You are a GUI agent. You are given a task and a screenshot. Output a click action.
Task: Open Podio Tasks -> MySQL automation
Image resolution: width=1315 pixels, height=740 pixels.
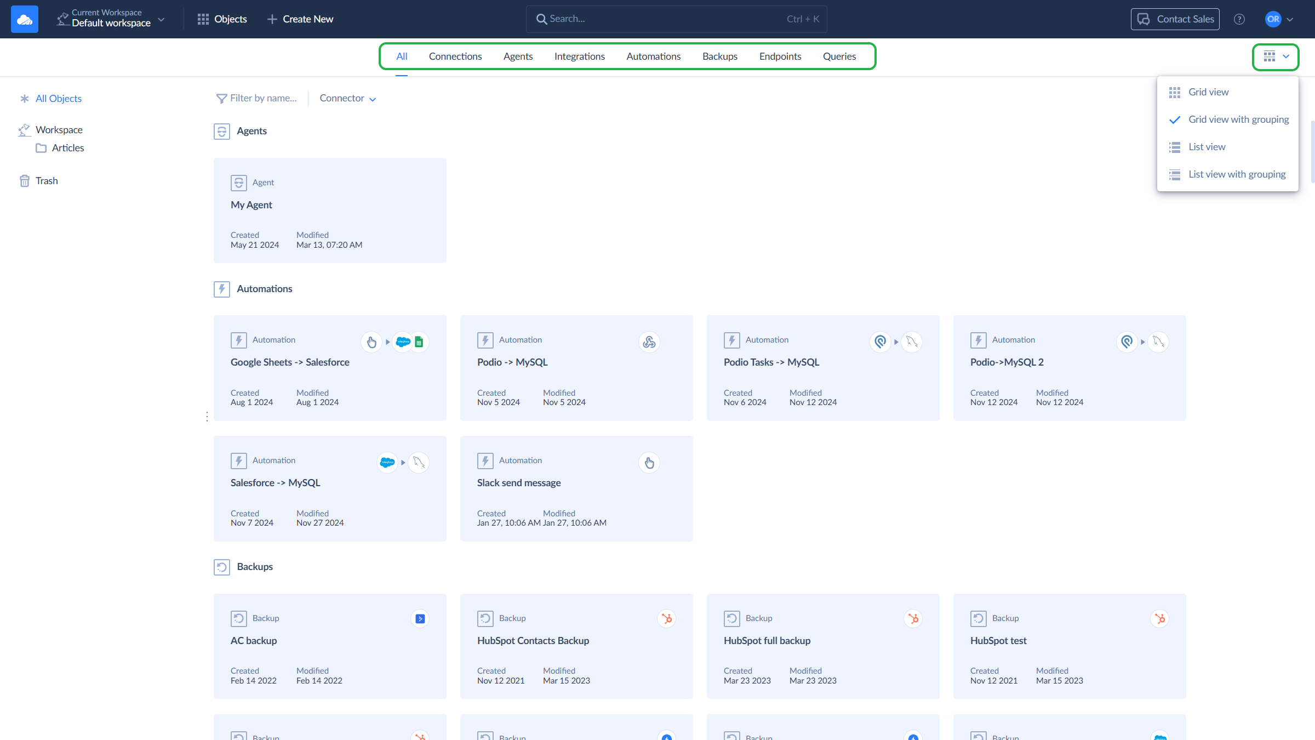pyautogui.click(x=823, y=368)
